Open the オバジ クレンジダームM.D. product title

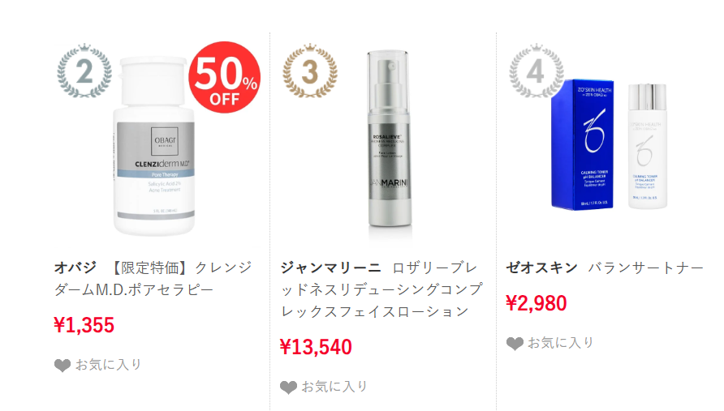[x=153, y=279]
